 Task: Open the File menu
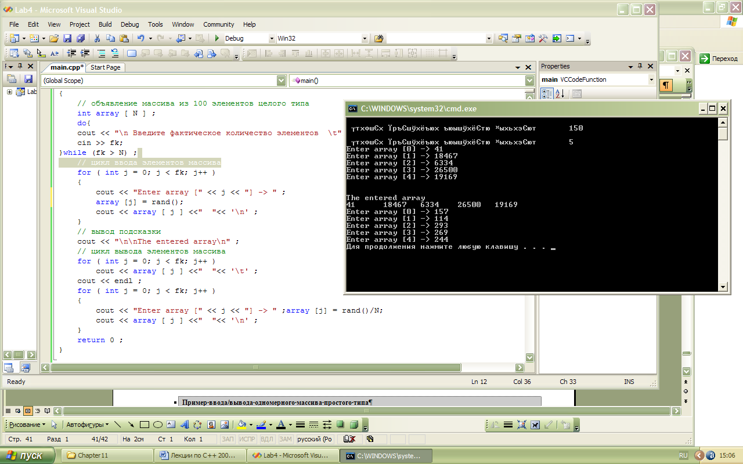click(14, 24)
